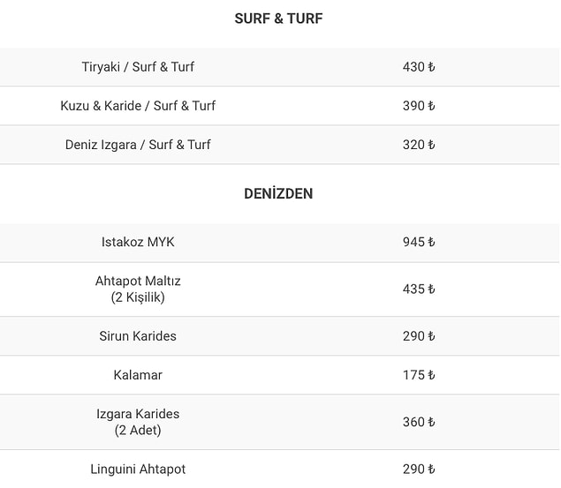Click the Sirun Karides price
Image resolution: width=561 pixels, height=488 pixels.
[419, 336]
